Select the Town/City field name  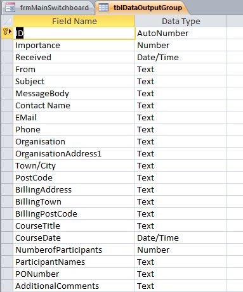74,165
